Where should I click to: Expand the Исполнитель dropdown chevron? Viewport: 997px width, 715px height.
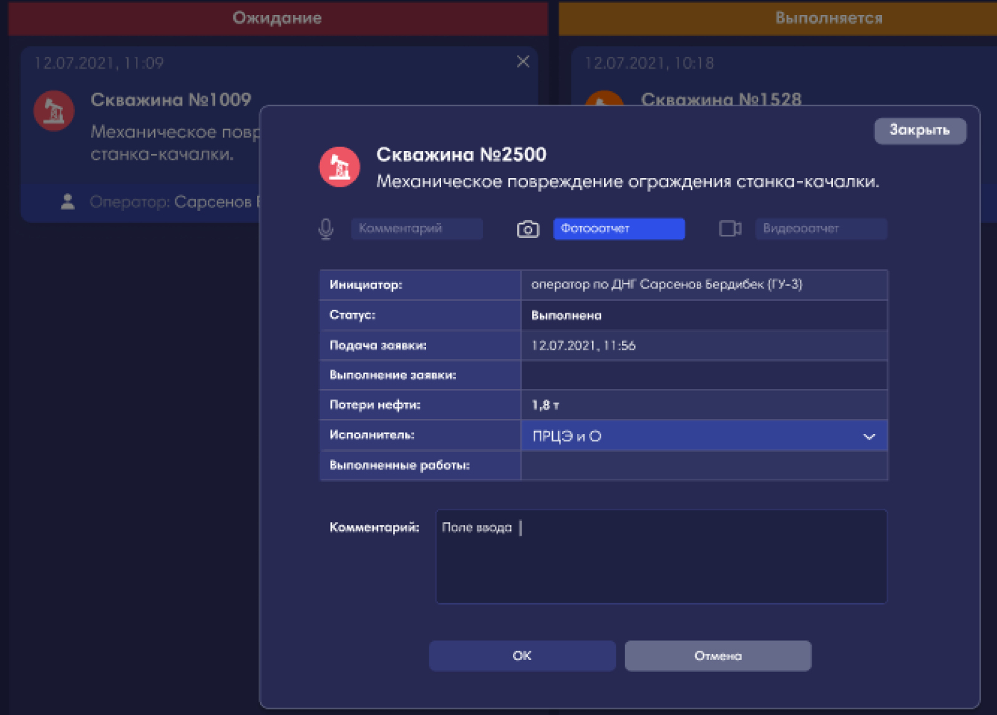(x=869, y=436)
